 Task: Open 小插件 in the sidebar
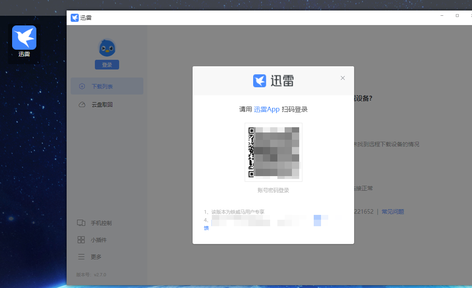pyautogui.click(x=99, y=240)
